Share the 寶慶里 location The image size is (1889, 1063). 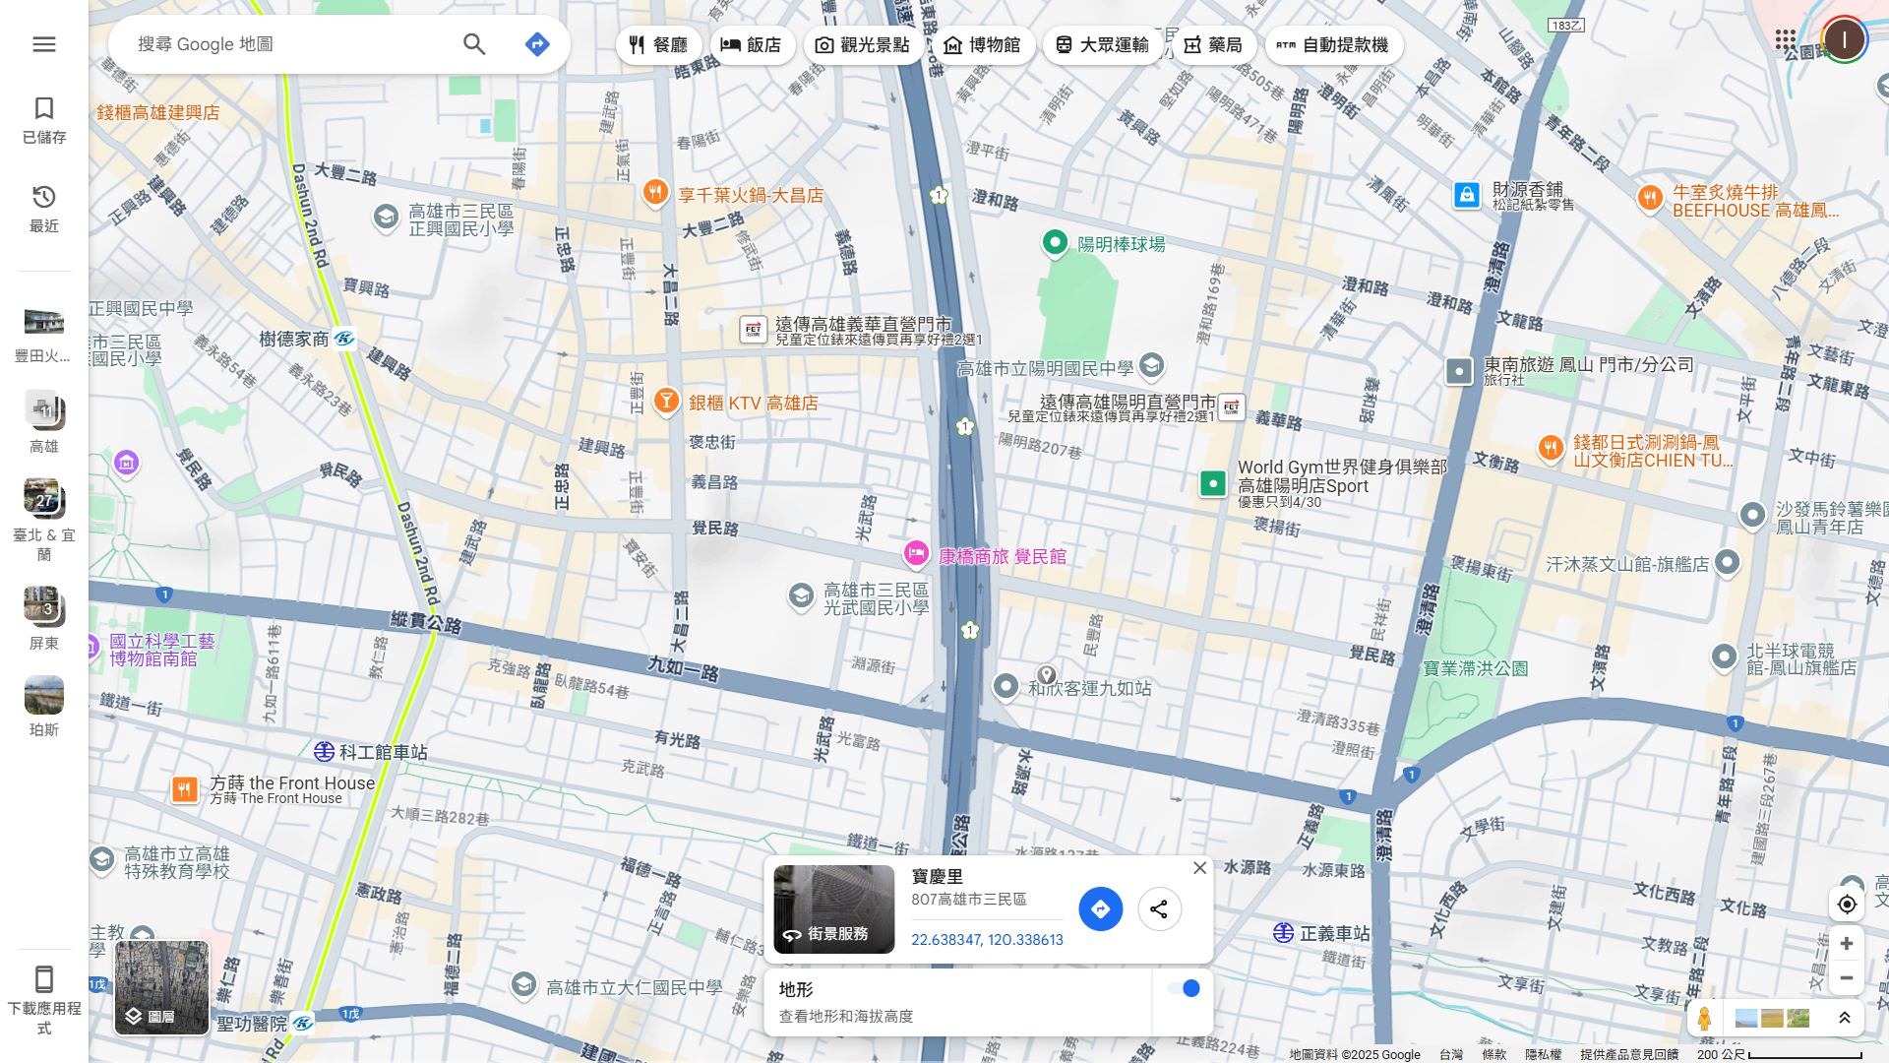pyautogui.click(x=1159, y=909)
